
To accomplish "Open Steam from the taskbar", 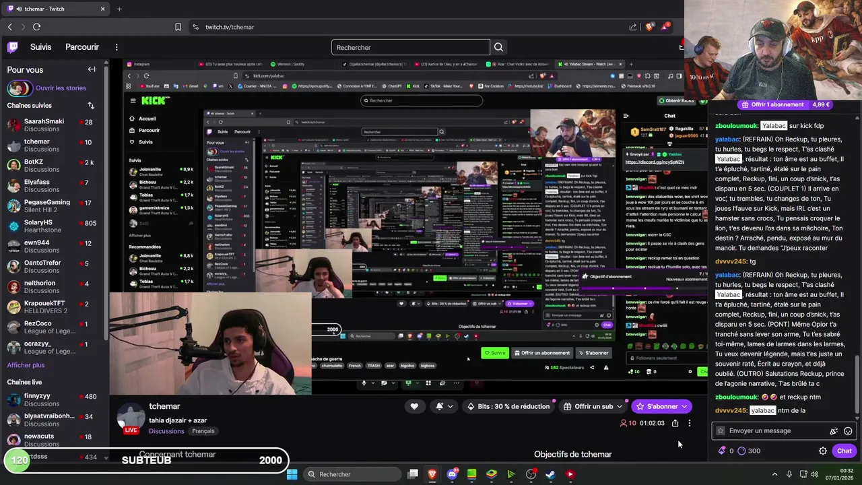I will coord(550,474).
